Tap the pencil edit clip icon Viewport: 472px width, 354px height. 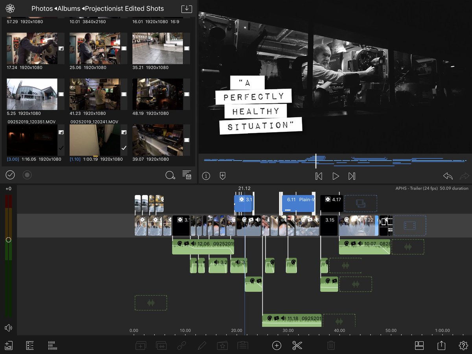point(202,346)
